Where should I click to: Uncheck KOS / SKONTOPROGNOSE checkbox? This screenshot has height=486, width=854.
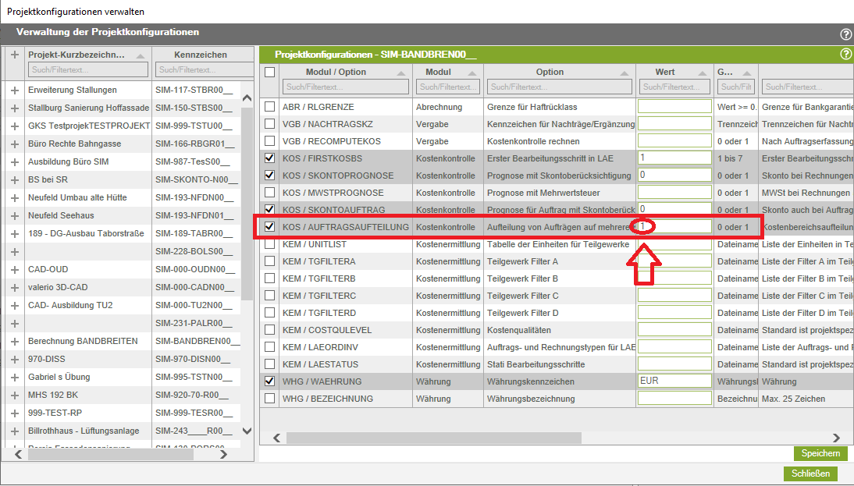269,176
